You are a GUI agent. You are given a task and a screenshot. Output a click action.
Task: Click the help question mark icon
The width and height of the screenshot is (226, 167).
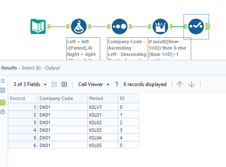coord(3,112)
